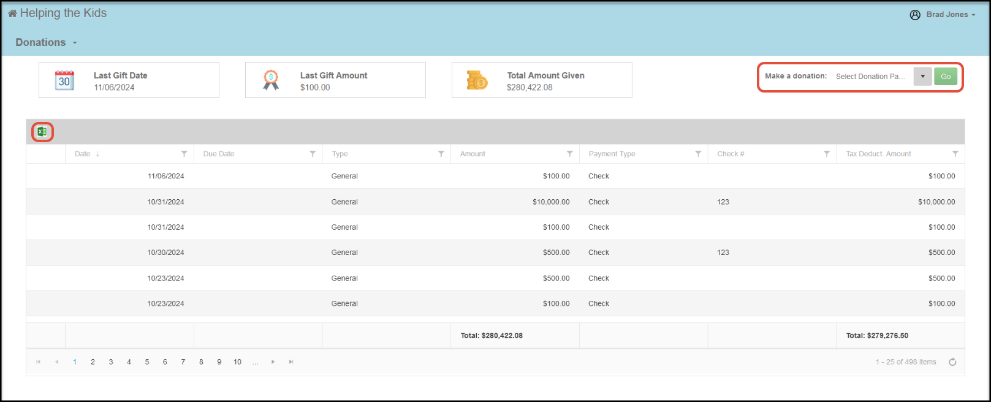This screenshot has height=402, width=991.
Task: Click the coins icon in Total Amount Given card
Action: 477,80
